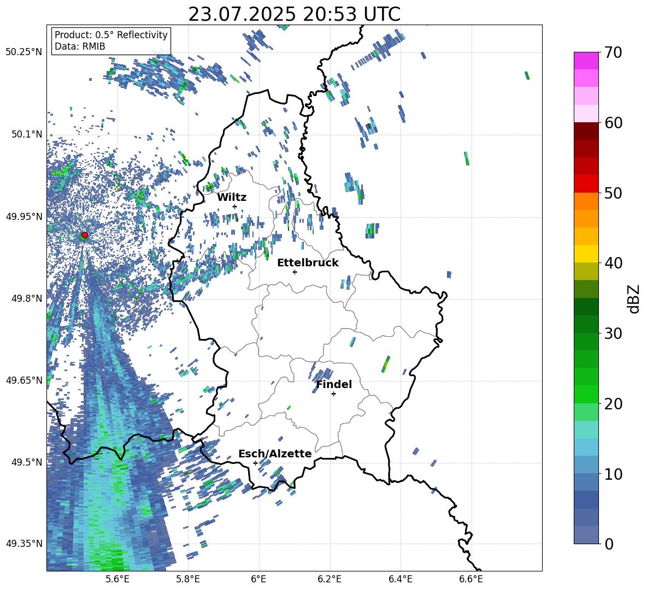Click the 49.35°N latitude label

tap(24, 544)
